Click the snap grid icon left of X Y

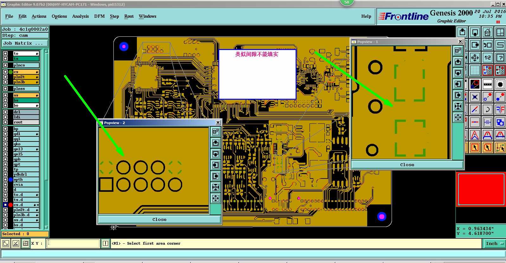point(26,243)
